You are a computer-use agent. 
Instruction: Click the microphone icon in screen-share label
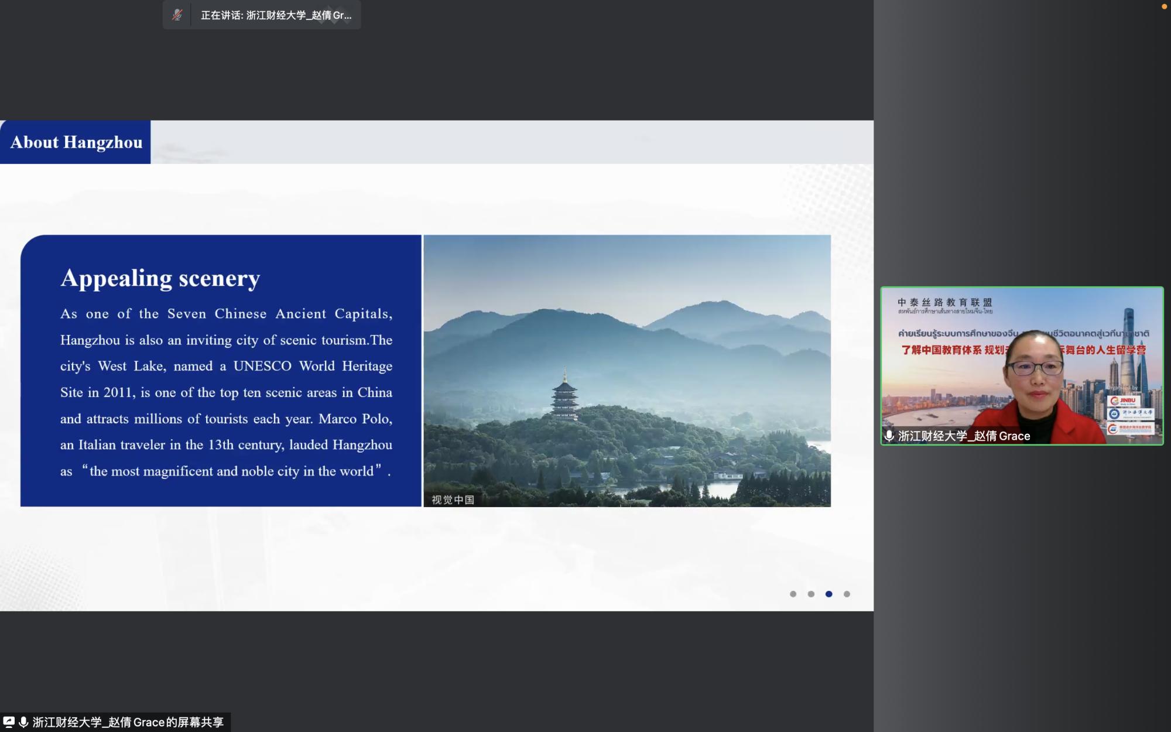[x=23, y=722]
